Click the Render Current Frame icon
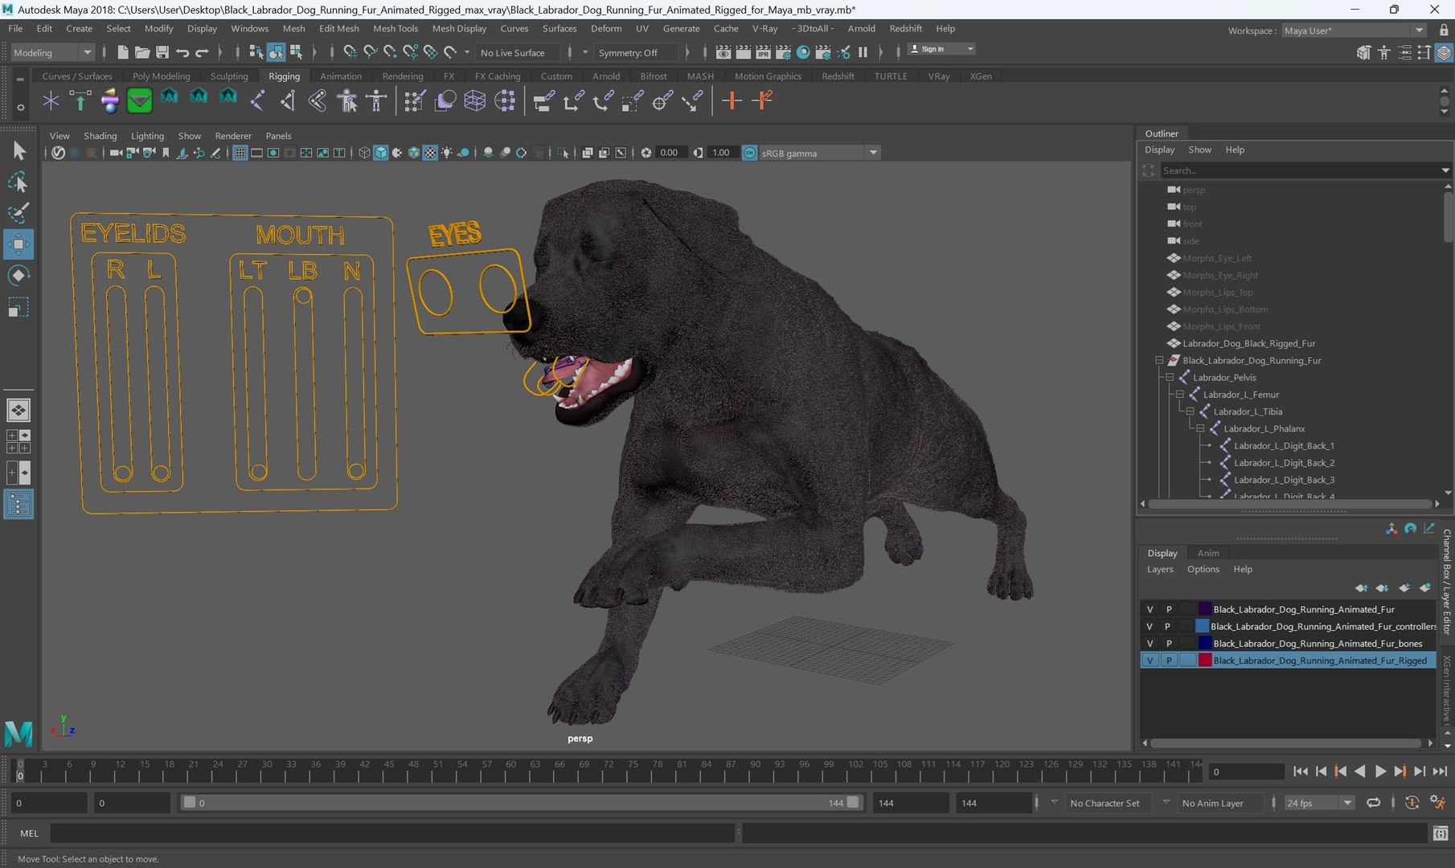This screenshot has height=868, width=1455. pos(744,52)
